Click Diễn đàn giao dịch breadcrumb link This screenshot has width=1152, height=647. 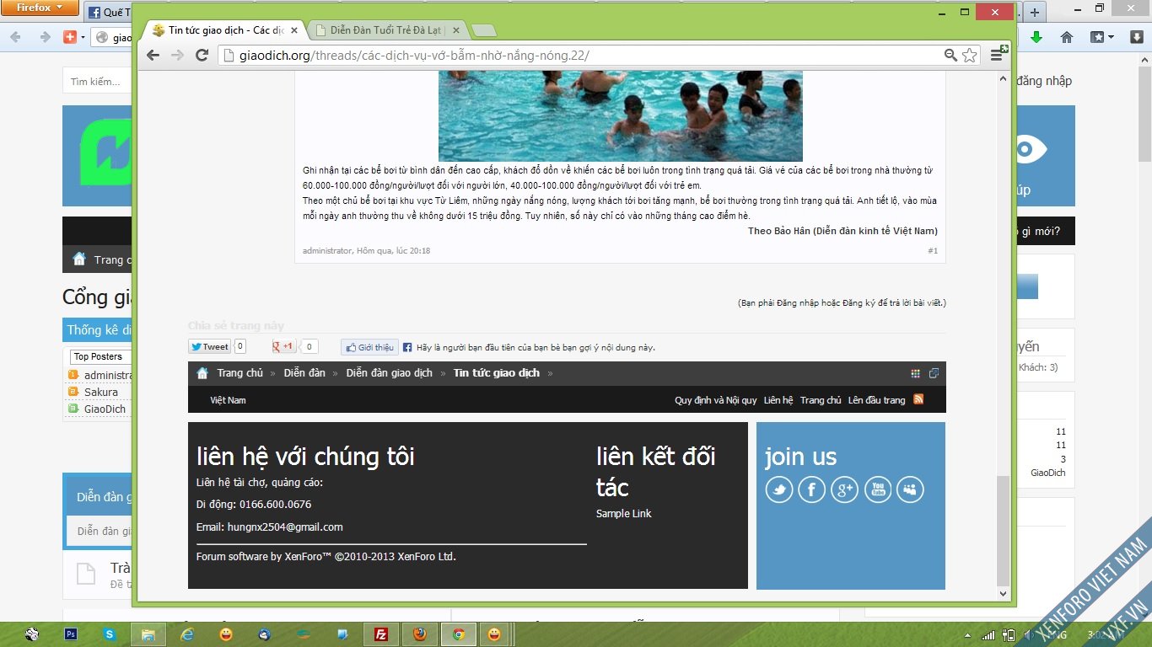tap(389, 373)
